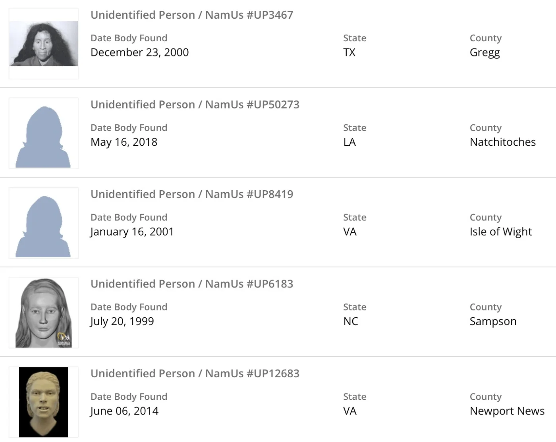The height and width of the screenshot is (442, 556).
Task: Open the NamUs #UP6183 case link
Action: [192, 284]
